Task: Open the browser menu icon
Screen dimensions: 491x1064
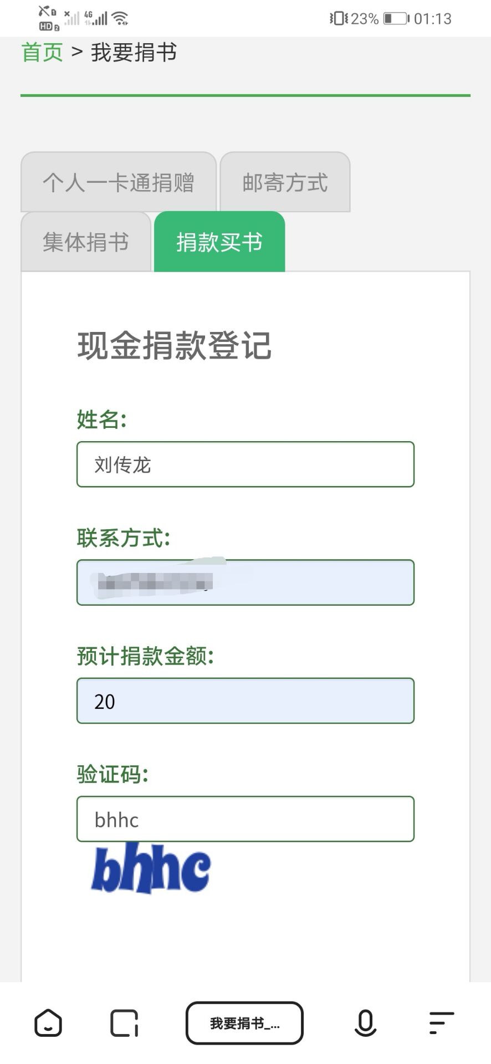Action: point(441,1023)
